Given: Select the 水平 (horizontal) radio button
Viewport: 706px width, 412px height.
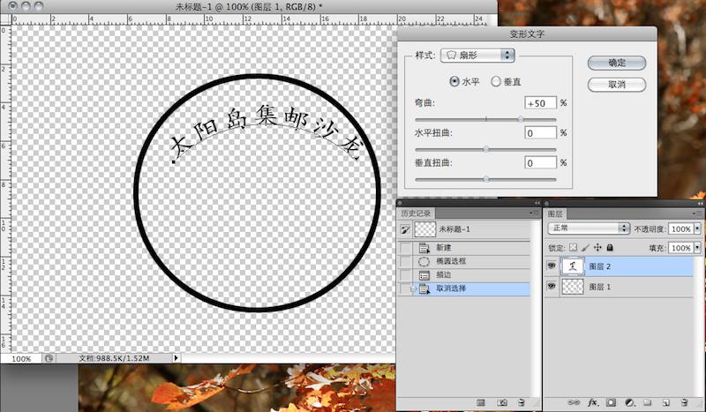Looking at the screenshot, I should 455,82.
